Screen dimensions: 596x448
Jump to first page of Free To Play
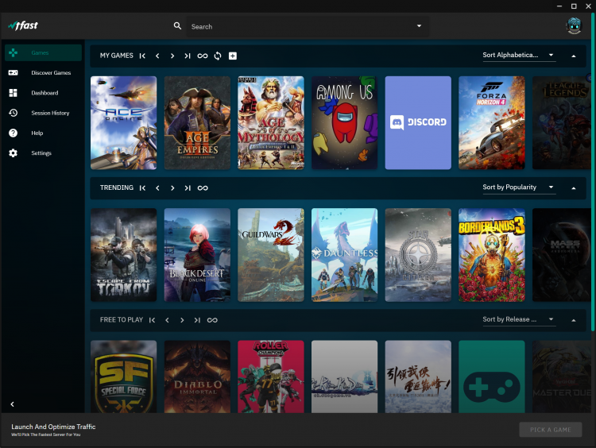click(152, 320)
